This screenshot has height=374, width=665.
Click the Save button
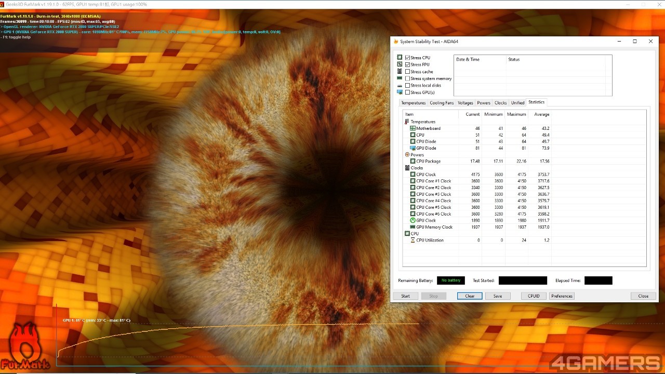point(498,296)
